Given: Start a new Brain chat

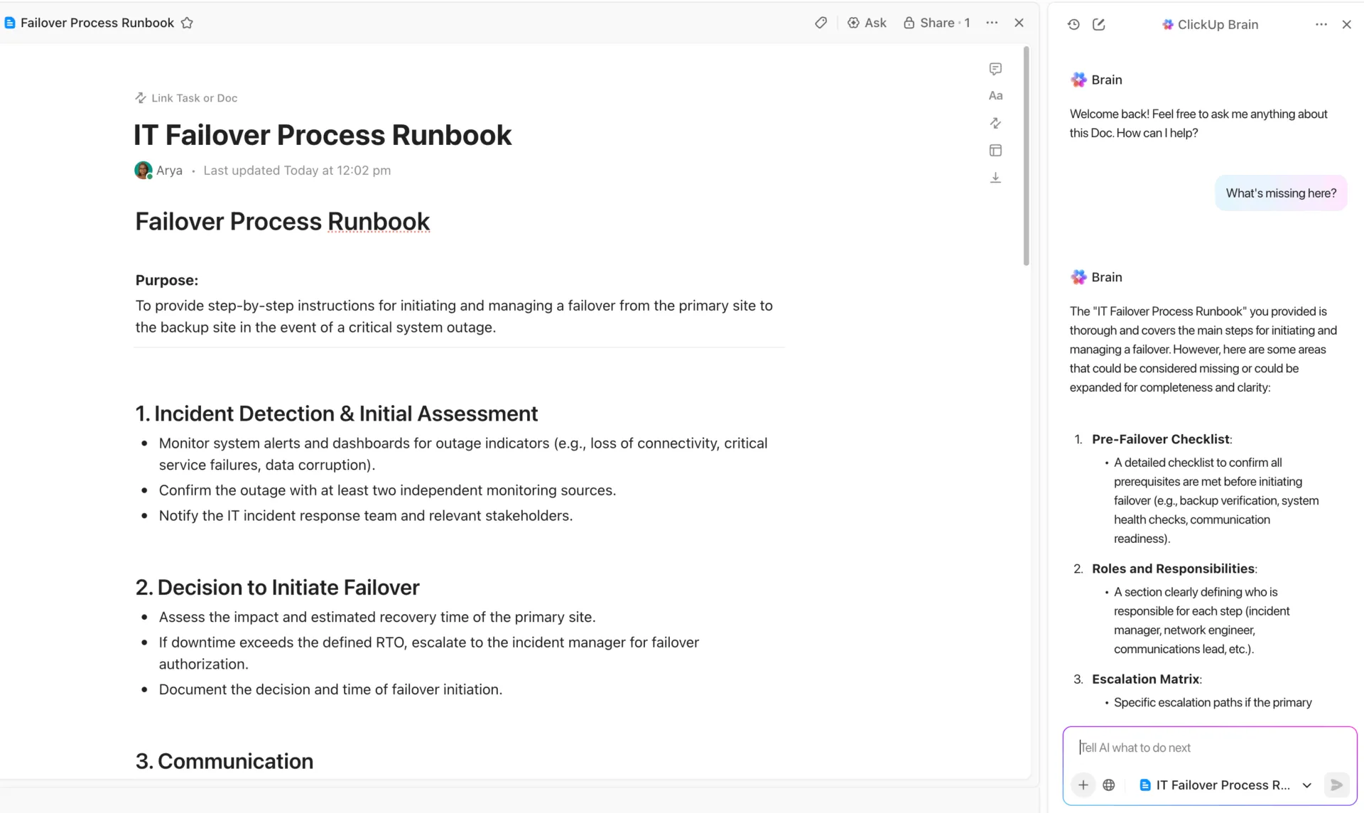Looking at the screenshot, I should pyautogui.click(x=1098, y=24).
